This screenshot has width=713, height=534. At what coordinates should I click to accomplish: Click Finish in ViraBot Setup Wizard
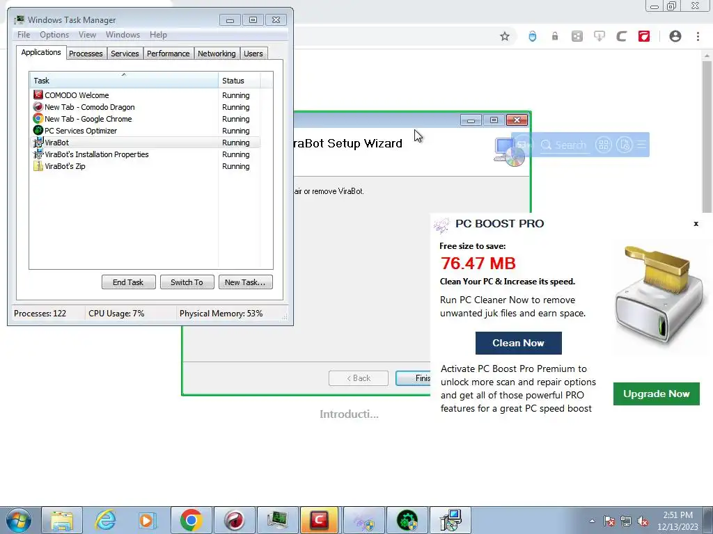pos(413,378)
